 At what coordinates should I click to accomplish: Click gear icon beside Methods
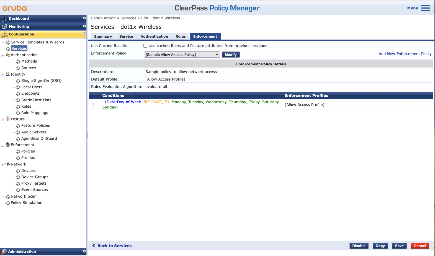[x=18, y=61]
